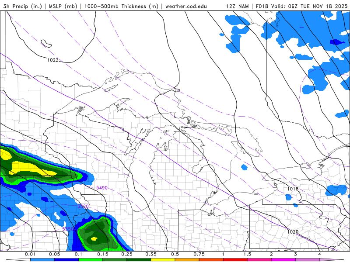Click the purple 5520 thickness label
The image size is (350, 262).
pos(83,207)
